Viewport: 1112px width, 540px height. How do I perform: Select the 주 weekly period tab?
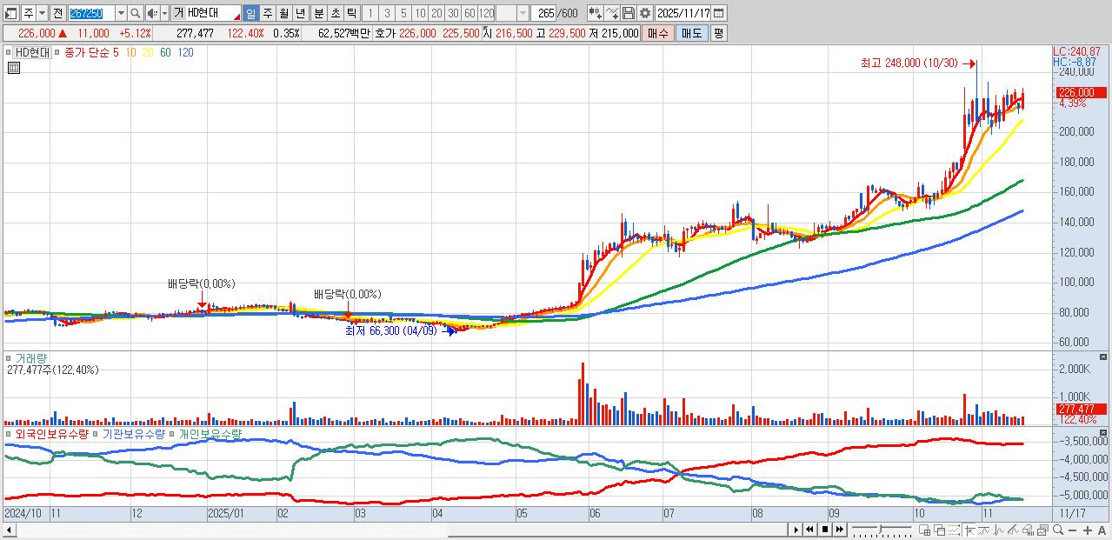point(267,13)
